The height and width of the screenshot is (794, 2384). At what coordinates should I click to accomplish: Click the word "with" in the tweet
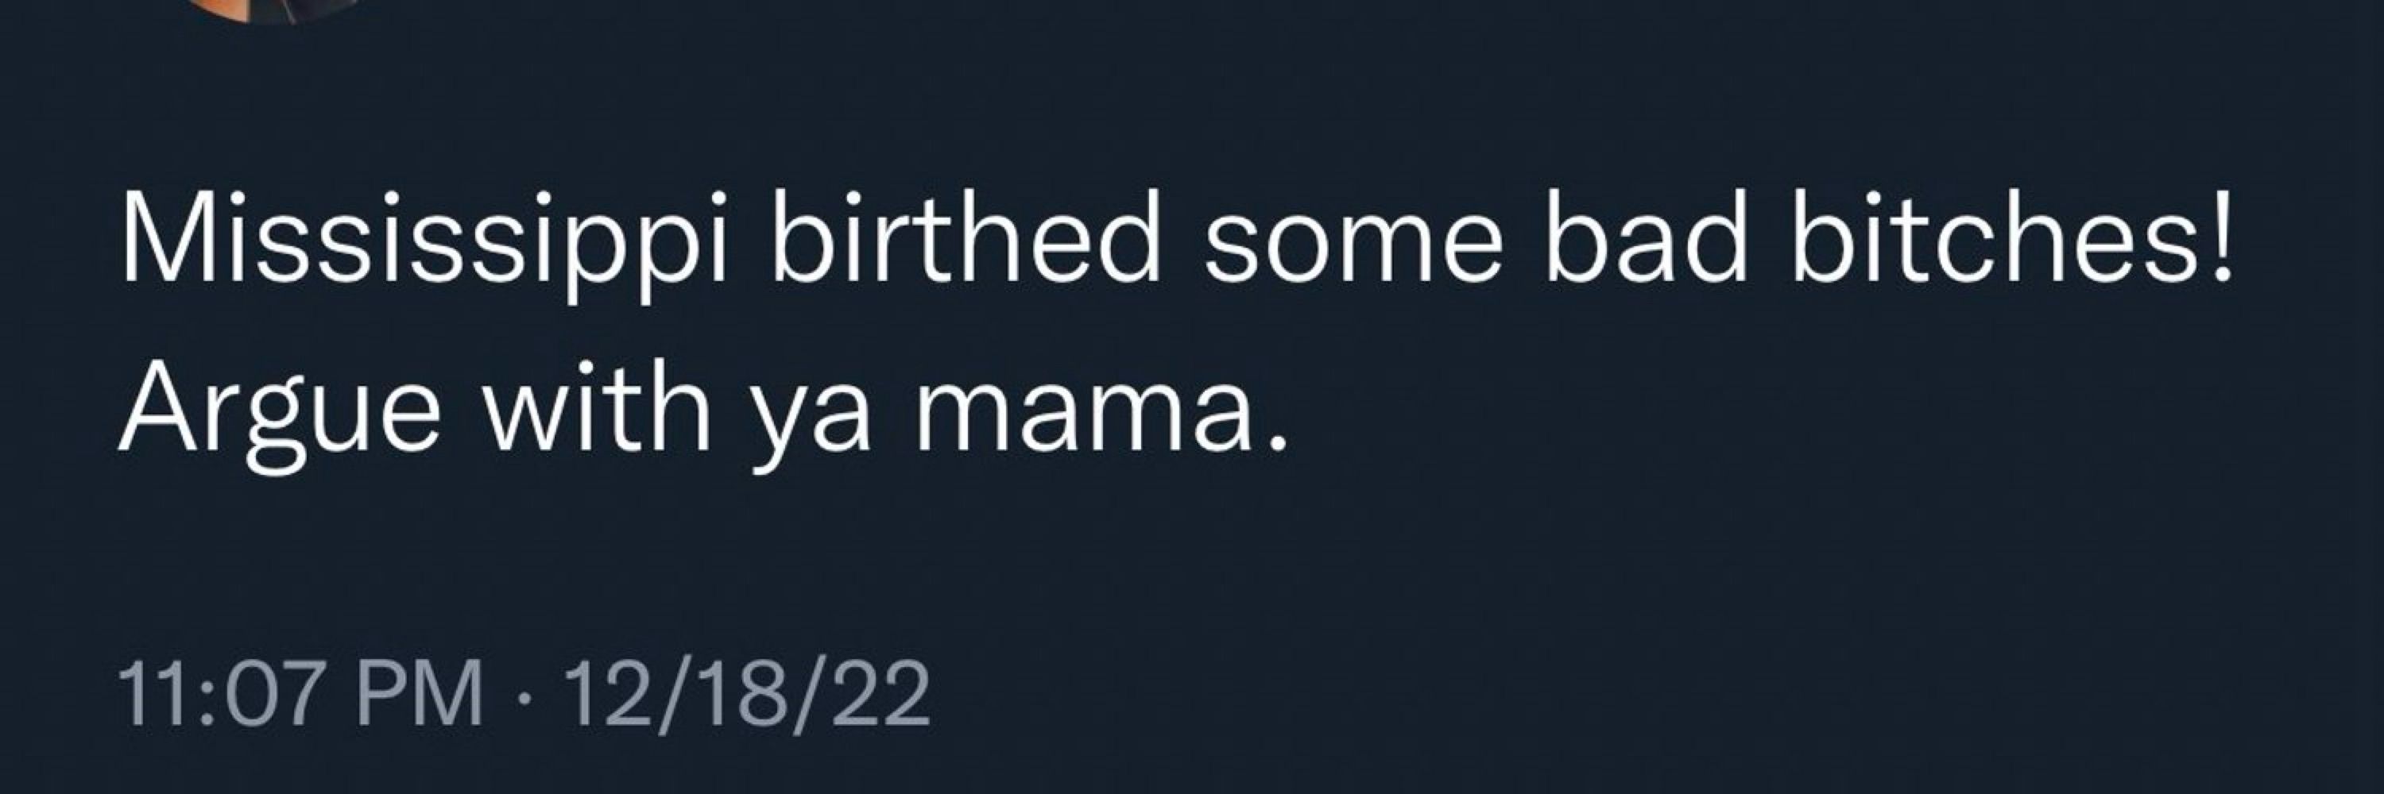click(598, 404)
